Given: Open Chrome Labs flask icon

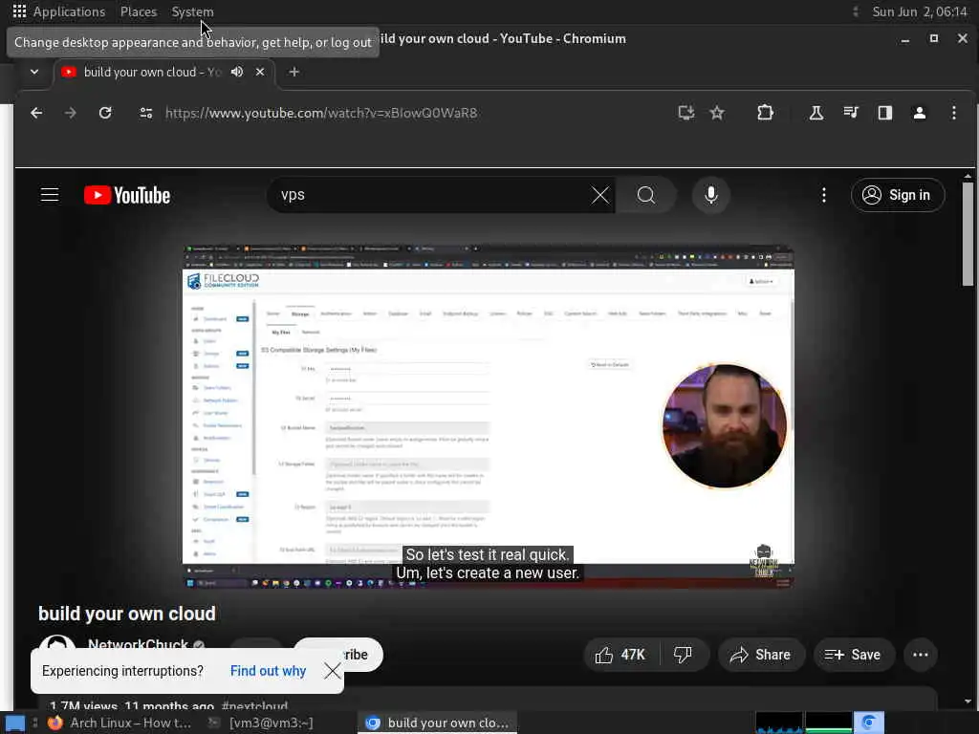Looking at the screenshot, I should (x=816, y=113).
